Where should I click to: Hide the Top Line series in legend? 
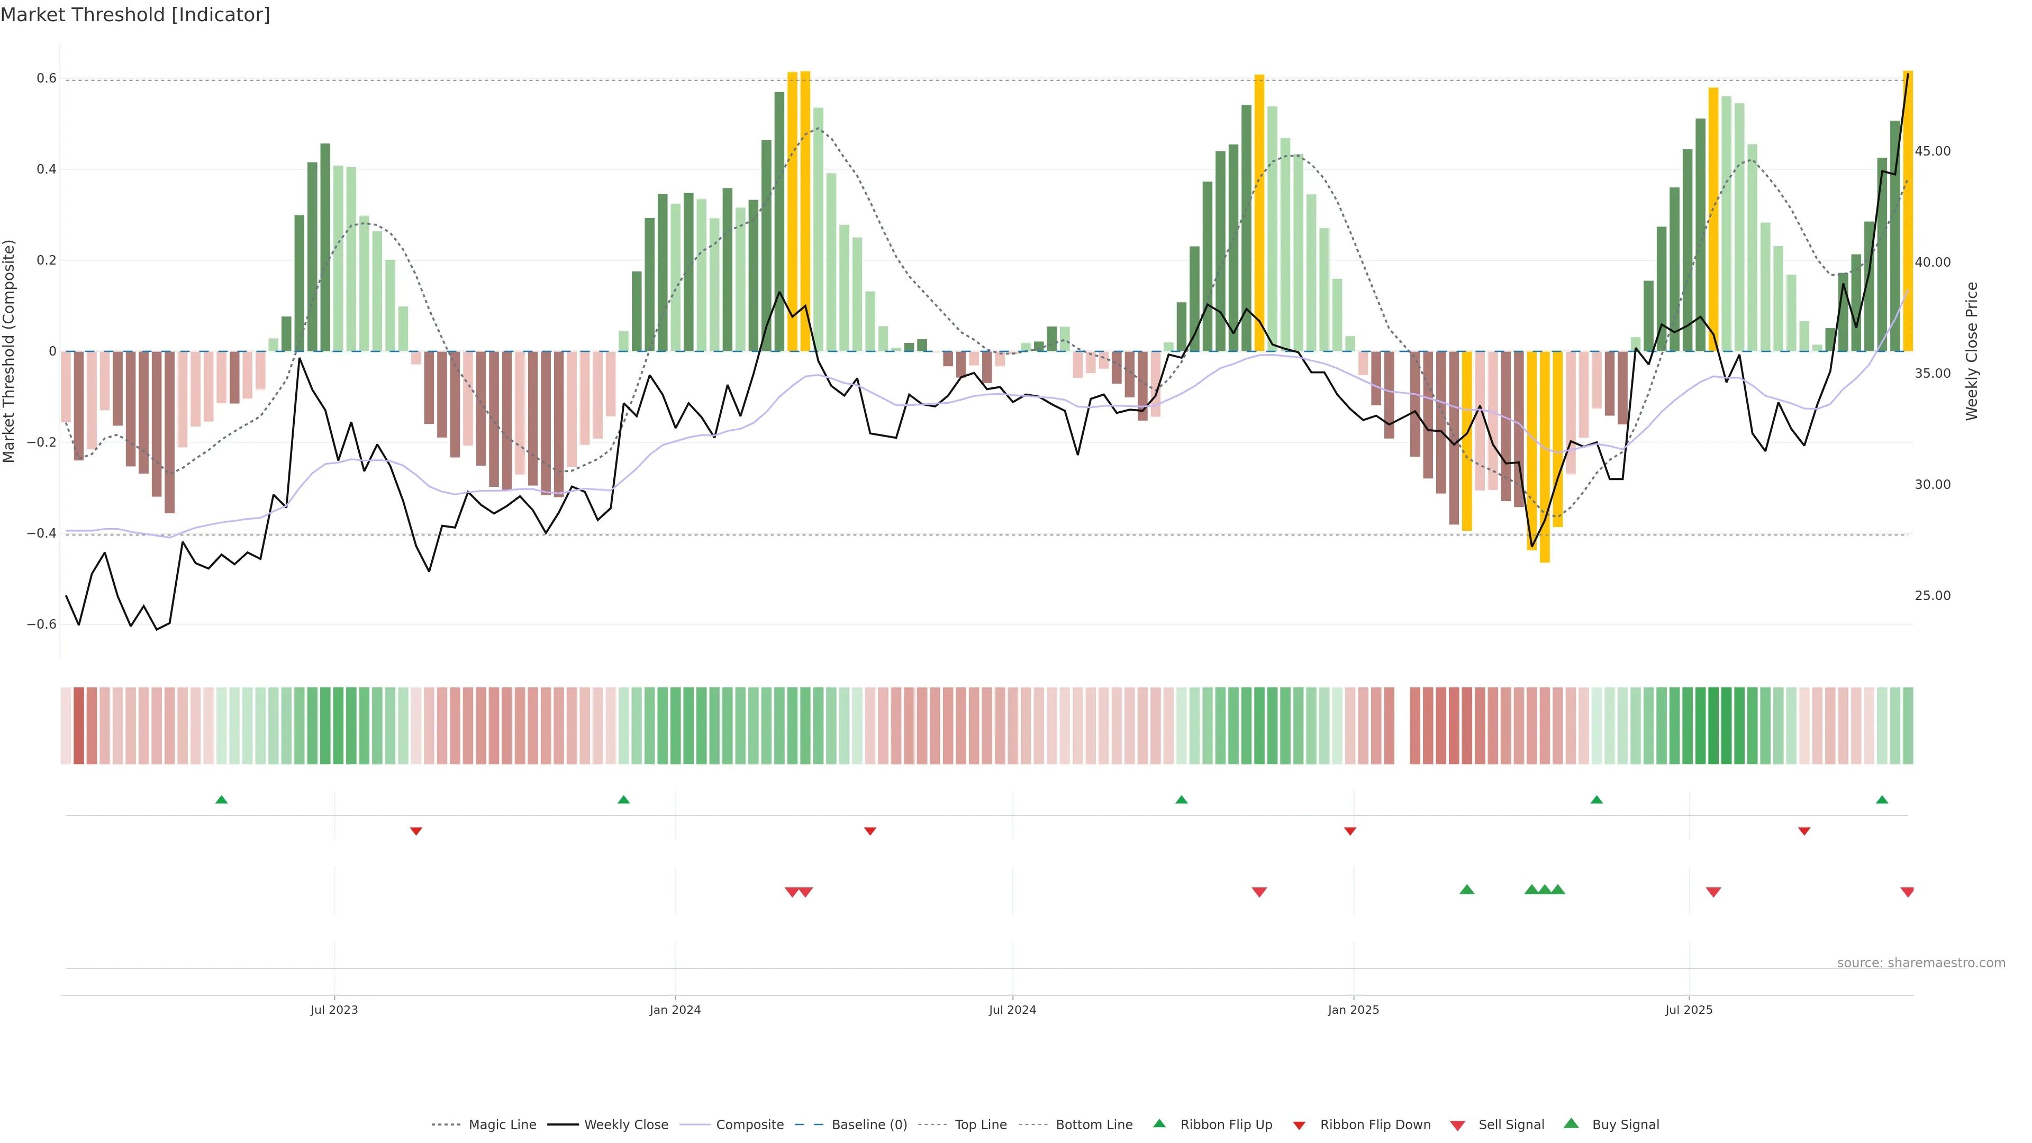981,1125
